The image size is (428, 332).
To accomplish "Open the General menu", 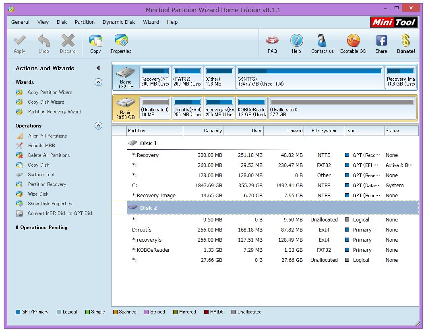I will tap(20, 22).
